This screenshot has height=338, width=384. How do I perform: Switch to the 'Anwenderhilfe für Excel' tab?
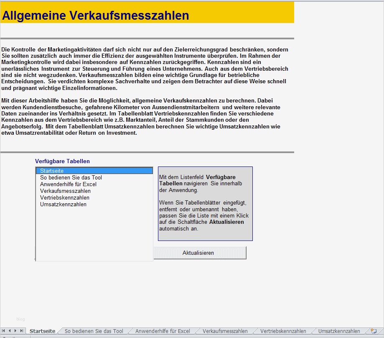click(x=162, y=330)
